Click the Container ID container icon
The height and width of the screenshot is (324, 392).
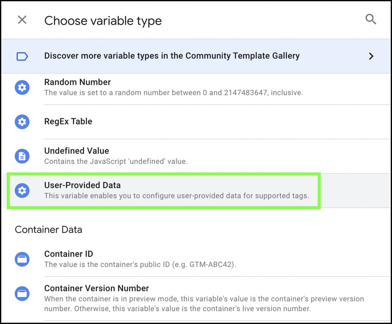click(23, 259)
